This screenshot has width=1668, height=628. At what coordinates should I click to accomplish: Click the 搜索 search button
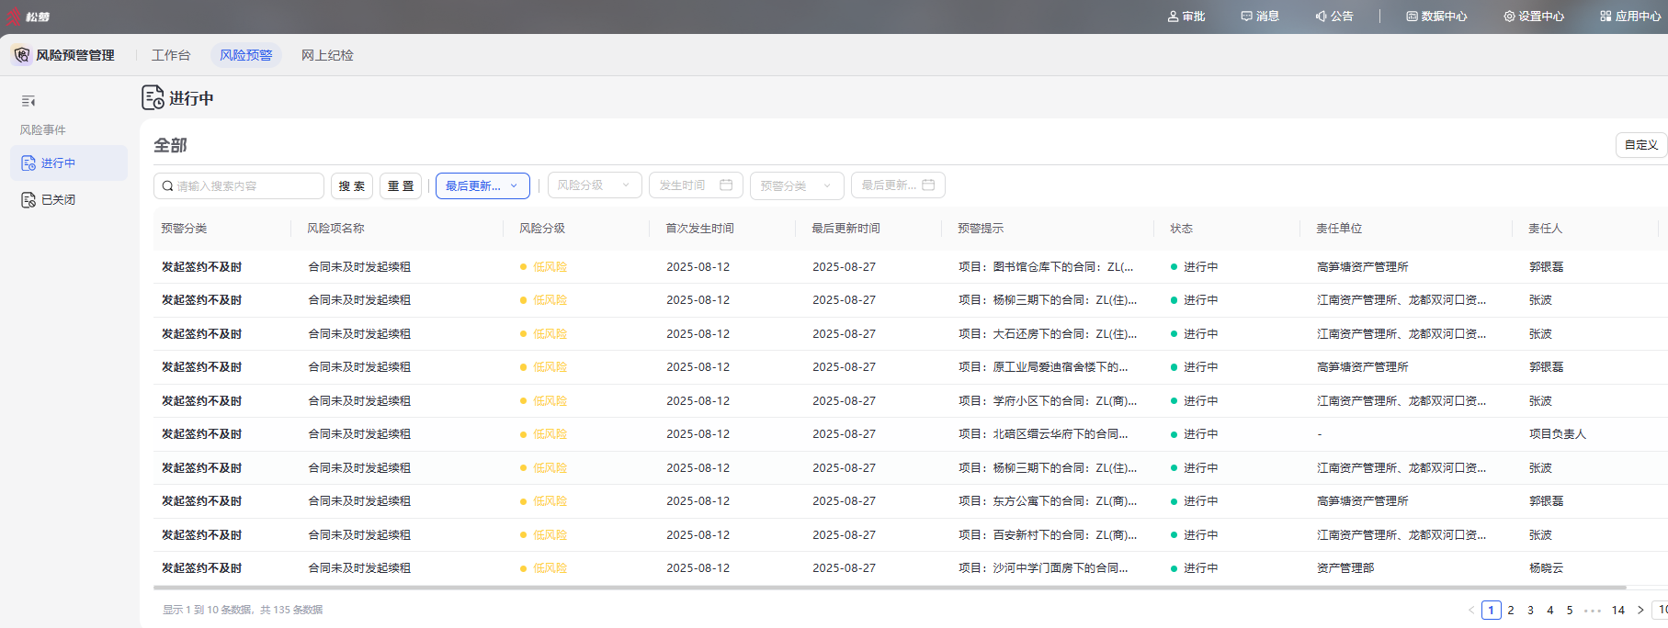pyautogui.click(x=352, y=185)
